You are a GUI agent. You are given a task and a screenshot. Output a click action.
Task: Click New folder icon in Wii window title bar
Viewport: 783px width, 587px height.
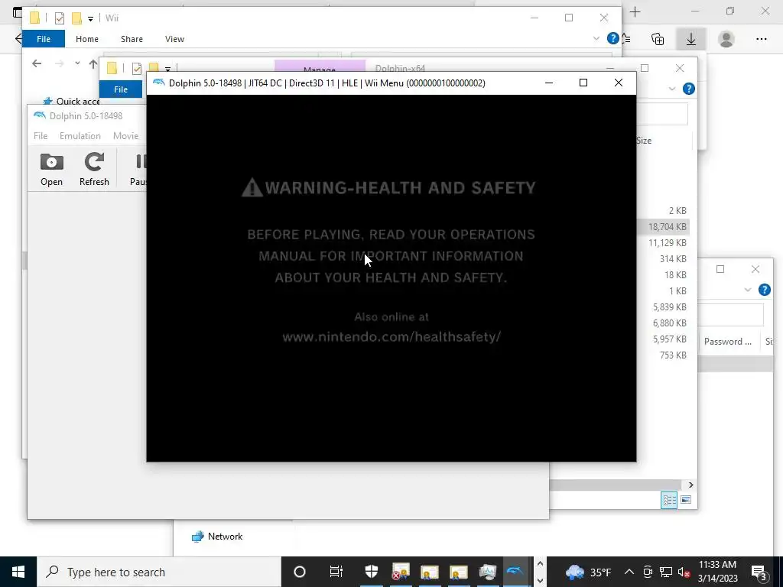(77, 18)
